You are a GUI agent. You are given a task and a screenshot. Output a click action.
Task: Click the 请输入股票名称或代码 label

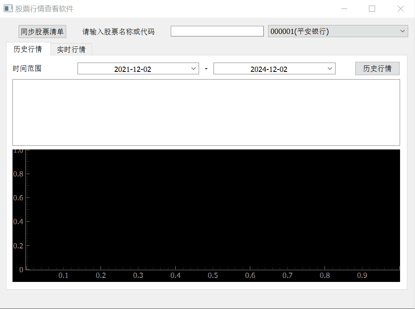(x=118, y=32)
